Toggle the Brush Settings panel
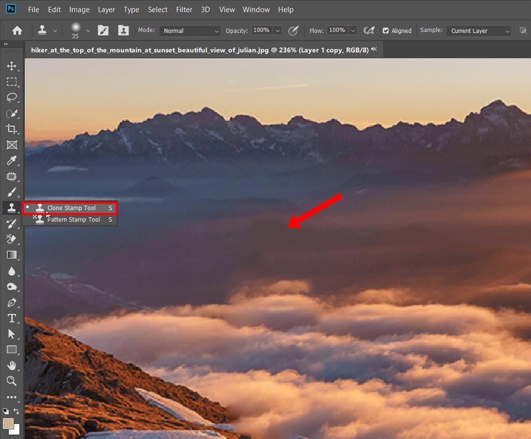This screenshot has height=439, width=531. 103,31
